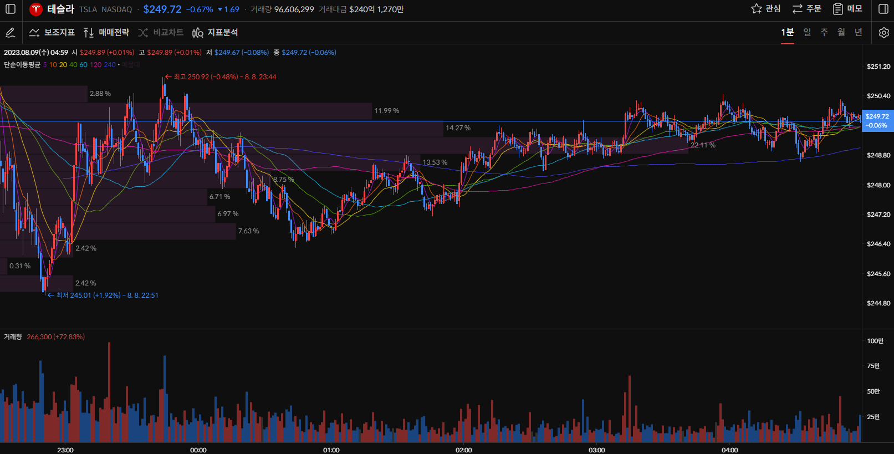894x454 pixels.
Task: Click the 0.31 % volume profile label
Action: pyautogui.click(x=20, y=266)
